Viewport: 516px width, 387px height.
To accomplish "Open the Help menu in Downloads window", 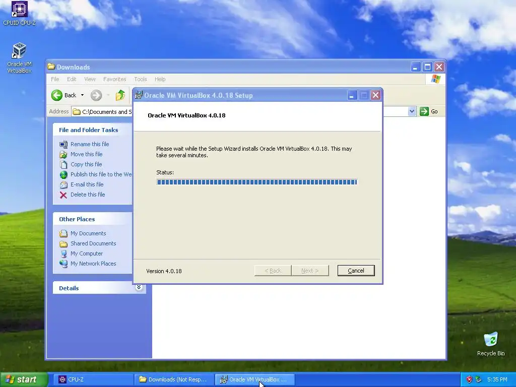I will 160,79.
